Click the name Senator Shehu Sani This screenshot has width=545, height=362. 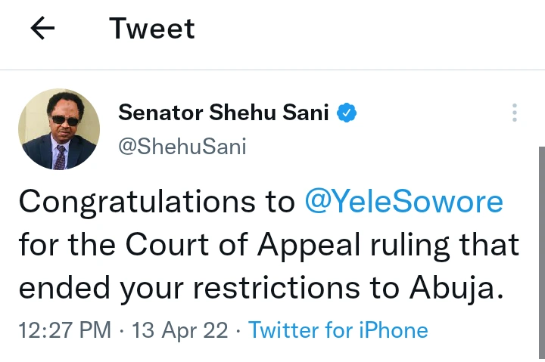tap(223, 113)
